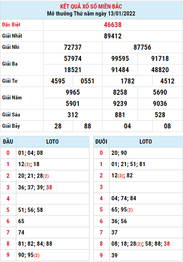Select the red 38 in ĐẦU row 3
The width and height of the screenshot is (183, 262).
point(49,187)
